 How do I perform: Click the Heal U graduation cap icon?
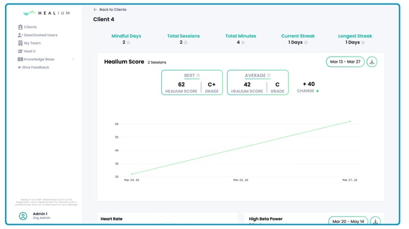[x=20, y=51]
